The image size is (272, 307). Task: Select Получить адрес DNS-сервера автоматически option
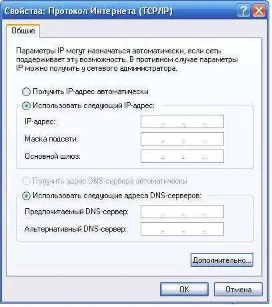[26, 182]
